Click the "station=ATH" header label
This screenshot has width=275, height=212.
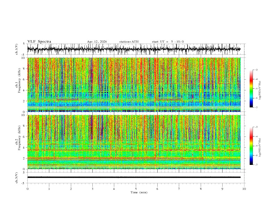click(129, 42)
